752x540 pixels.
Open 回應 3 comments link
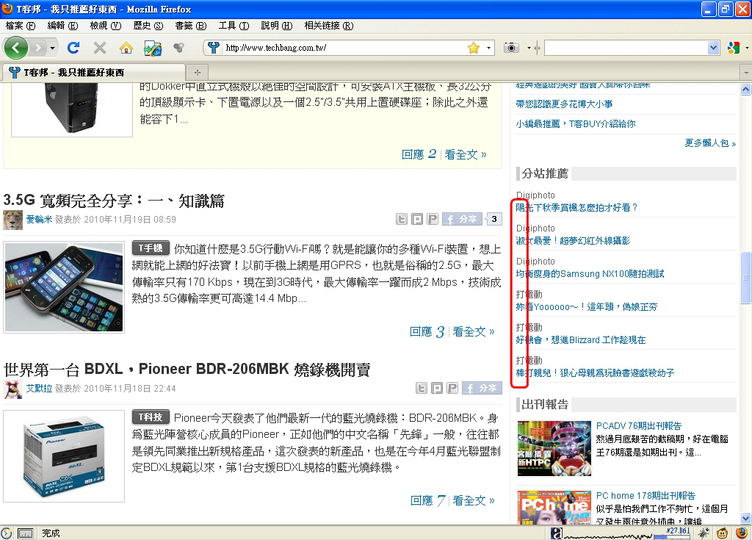(427, 331)
